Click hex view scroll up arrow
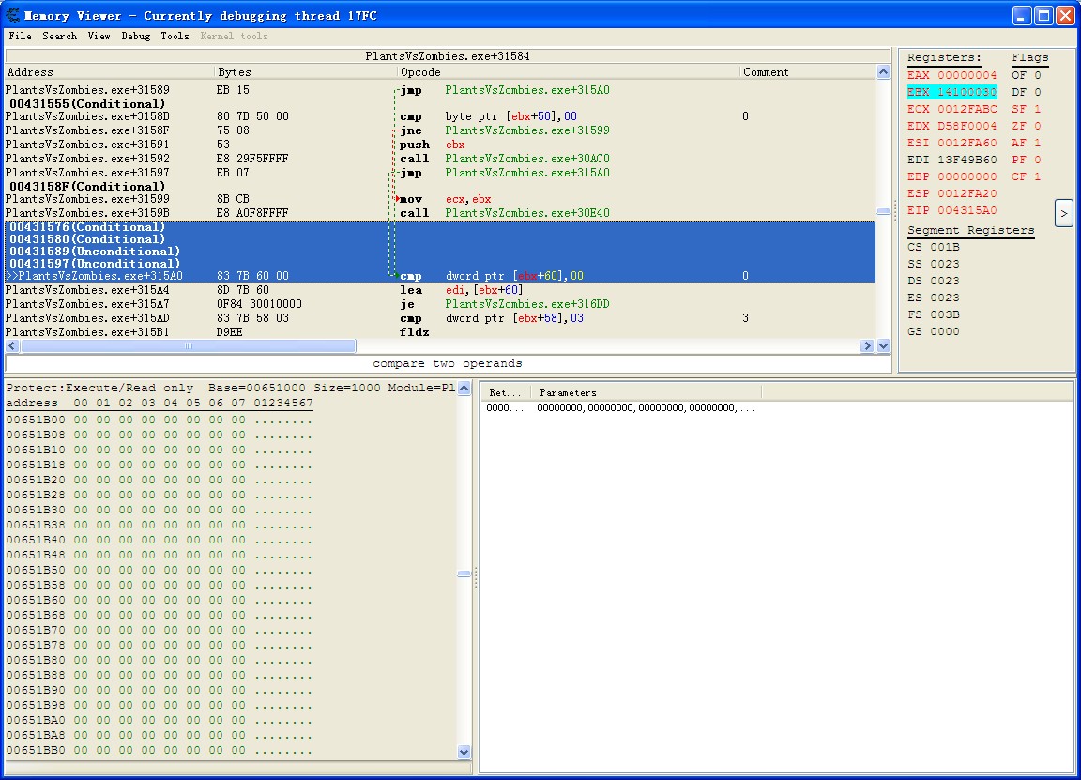This screenshot has height=780, width=1081. tap(464, 389)
